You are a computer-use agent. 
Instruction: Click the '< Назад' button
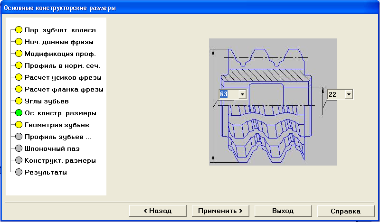pyautogui.click(x=158, y=211)
